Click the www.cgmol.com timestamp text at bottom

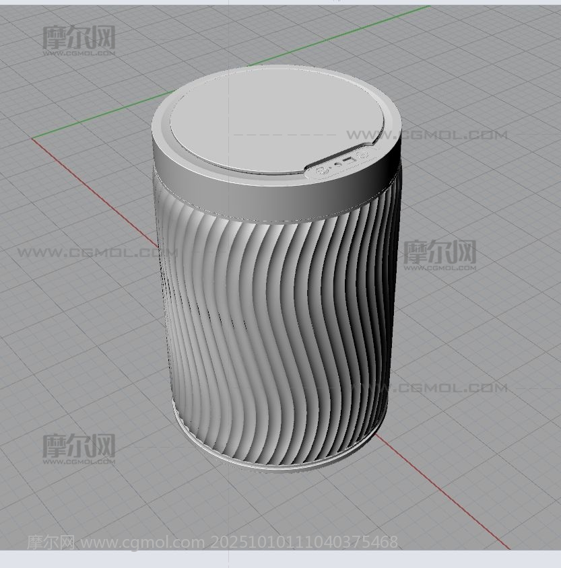coord(212,542)
